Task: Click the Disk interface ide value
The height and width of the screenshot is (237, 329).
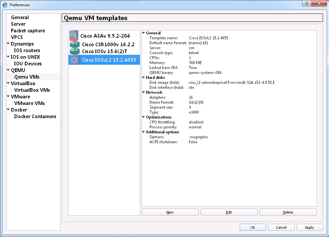Action: 191,87
